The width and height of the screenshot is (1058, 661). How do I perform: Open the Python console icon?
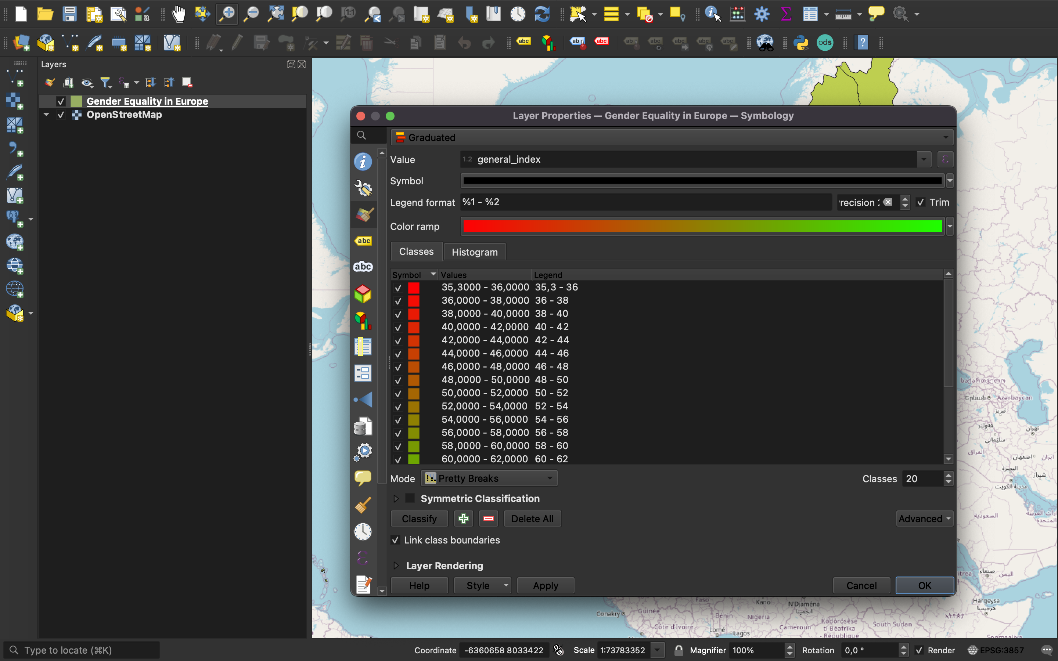[801, 42]
